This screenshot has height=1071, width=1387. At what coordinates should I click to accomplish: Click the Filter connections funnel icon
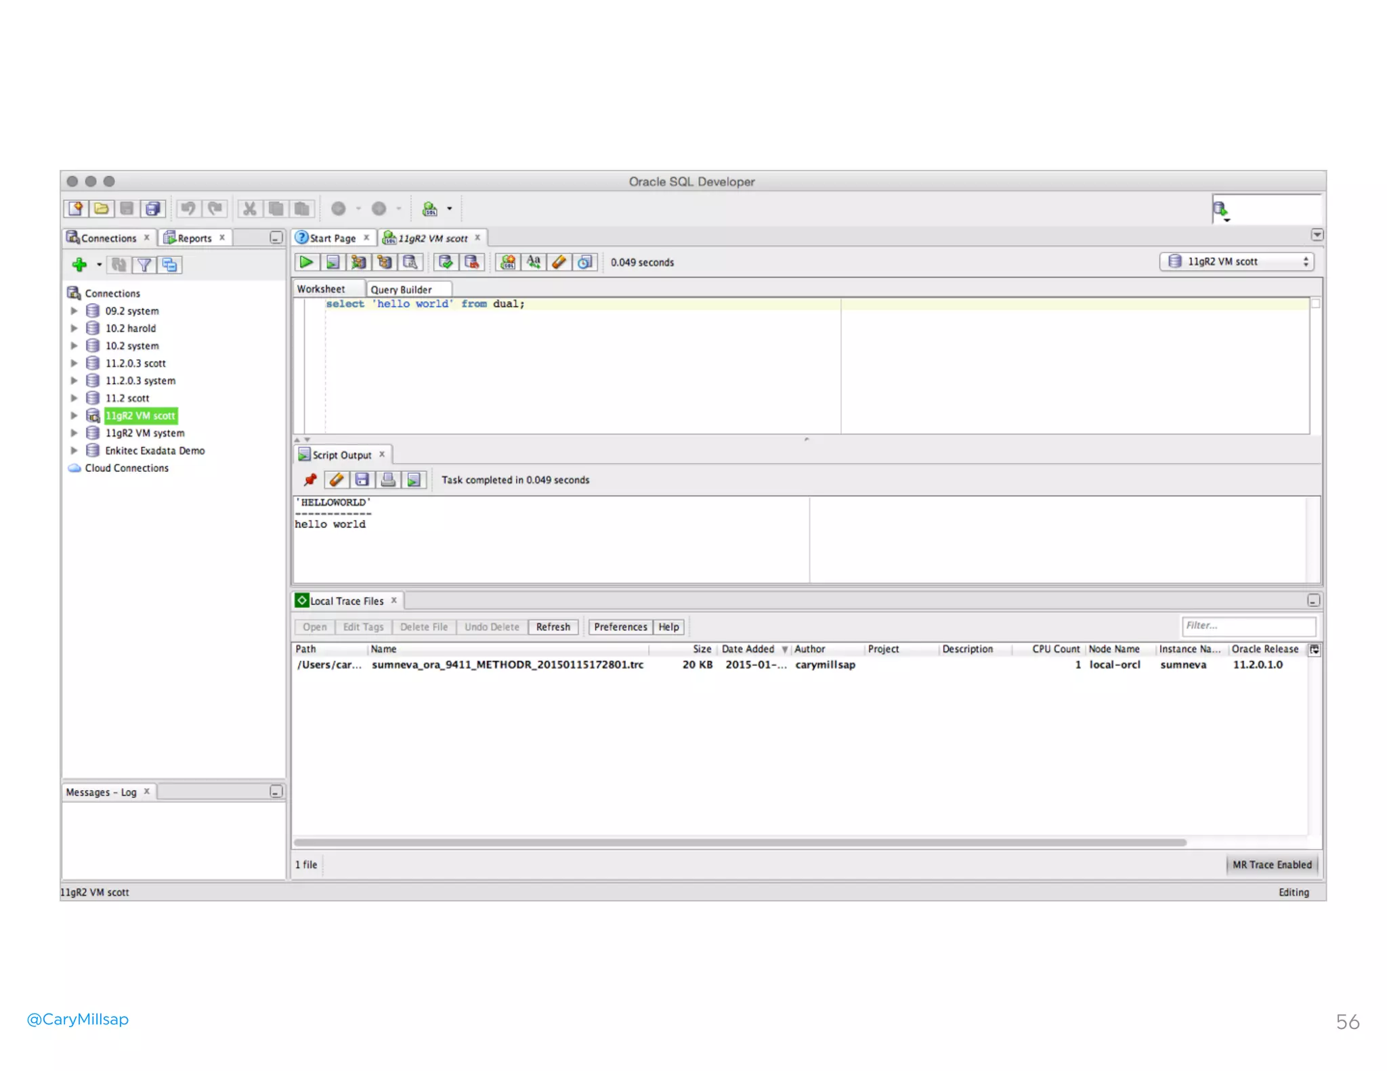[144, 265]
